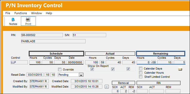Open the Notes toolbar icon
The height and width of the screenshot is (94, 190).
pos(13,21)
